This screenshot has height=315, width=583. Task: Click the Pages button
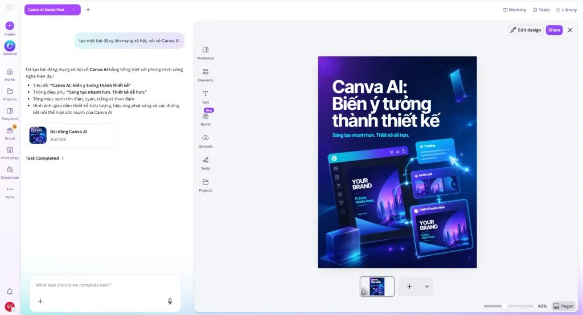563,306
